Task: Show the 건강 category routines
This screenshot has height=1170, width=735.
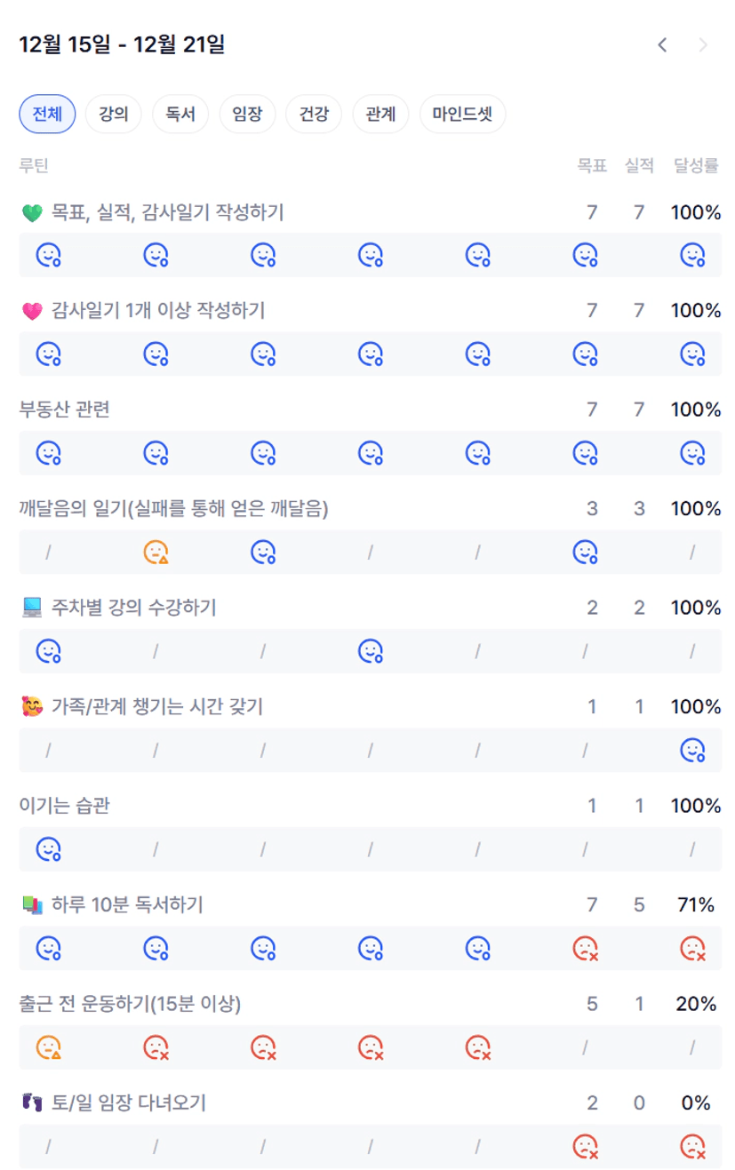Action: click(x=314, y=114)
